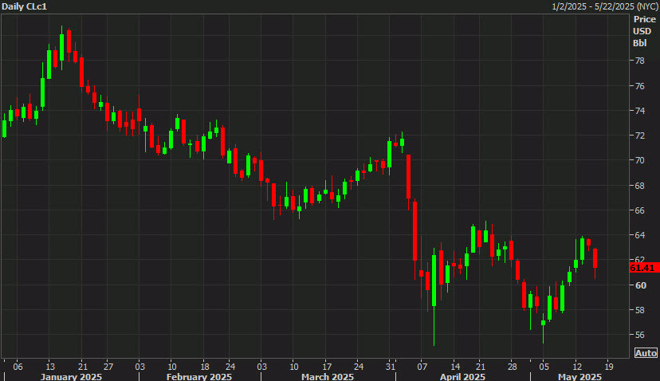Click the January 2025 month label
Viewport: 660px width, 381px height.
[71, 376]
